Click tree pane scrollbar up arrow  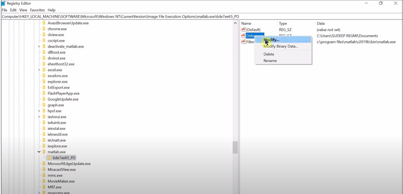pos(235,23)
